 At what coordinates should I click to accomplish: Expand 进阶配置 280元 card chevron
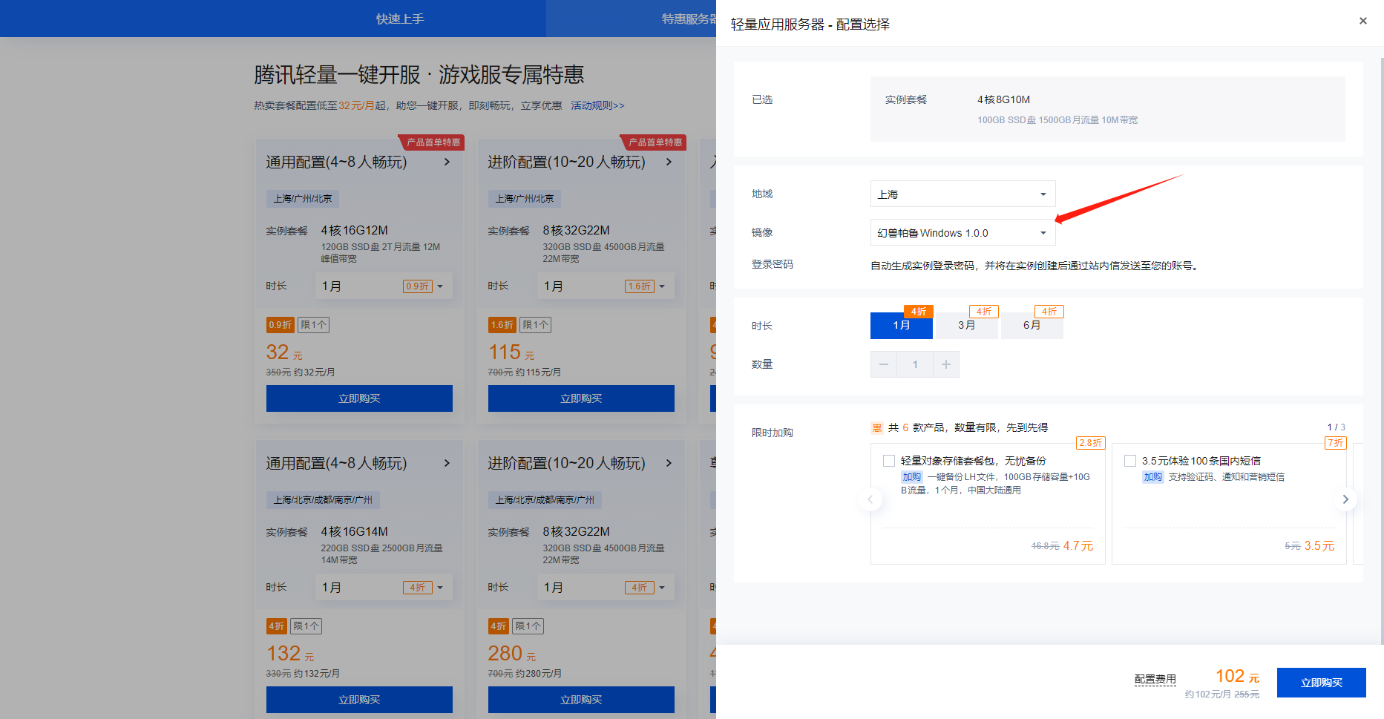click(669, 463)
